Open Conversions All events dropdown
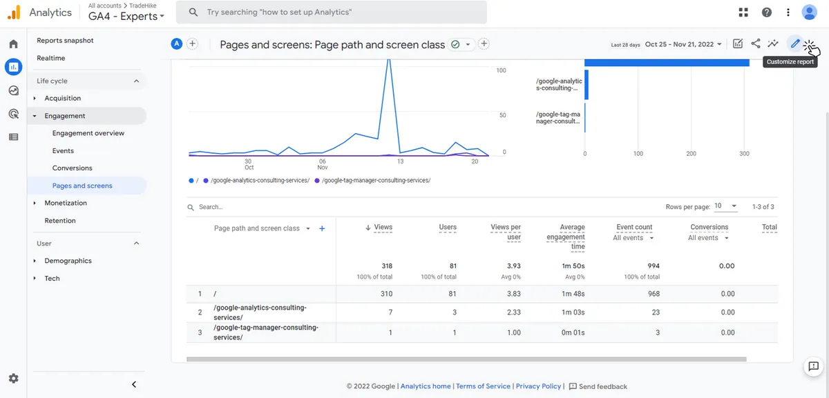This screenshot has width=829, height=398. click(709, 238)
